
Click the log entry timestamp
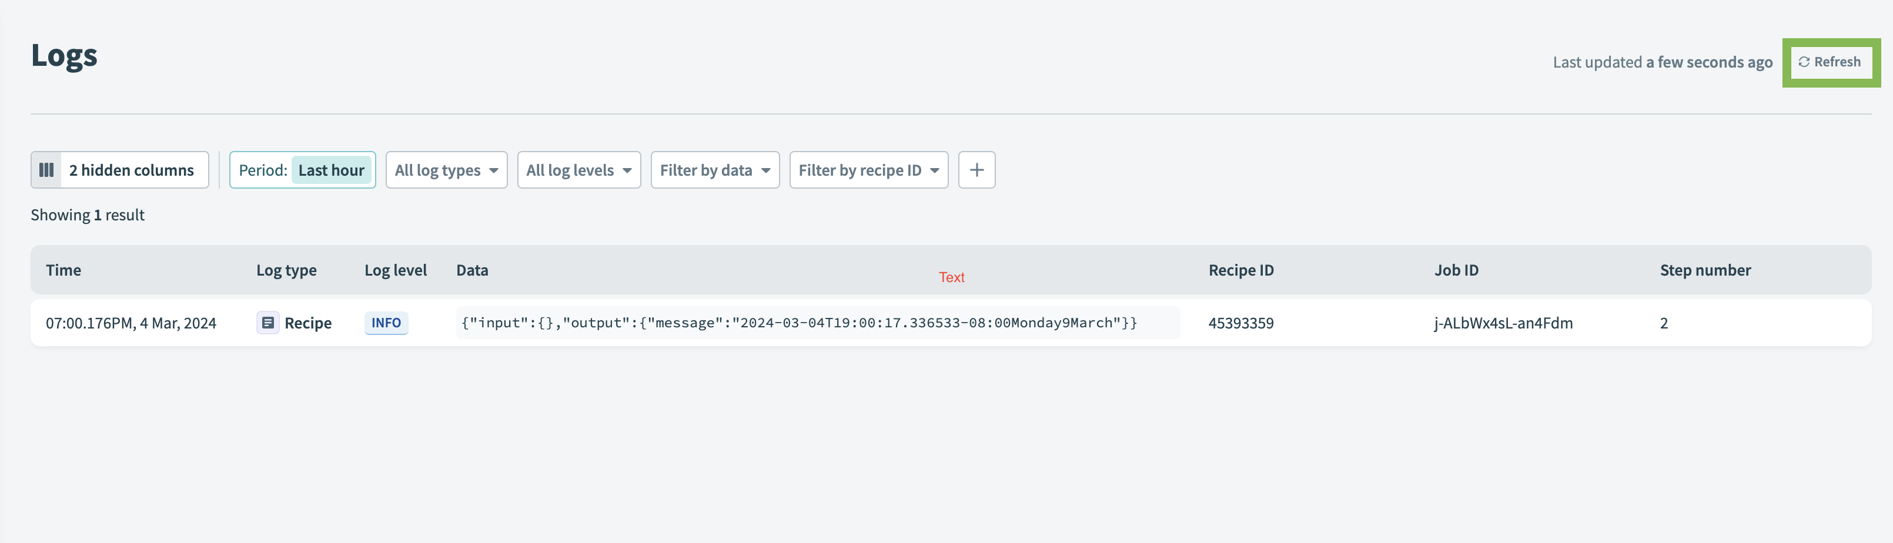[131, 323]
